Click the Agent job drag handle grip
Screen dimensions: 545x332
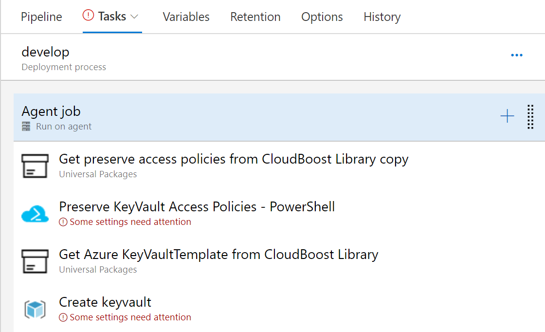tap(530, 117)
